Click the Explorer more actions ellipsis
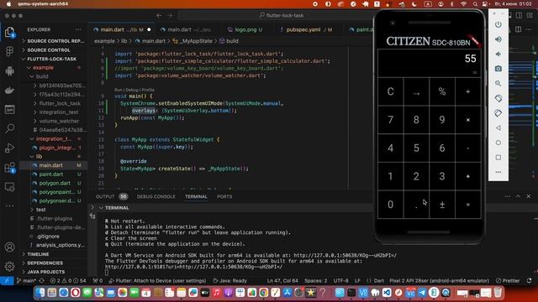The width and height of the screenshot is (538, 302). (78, 30)
